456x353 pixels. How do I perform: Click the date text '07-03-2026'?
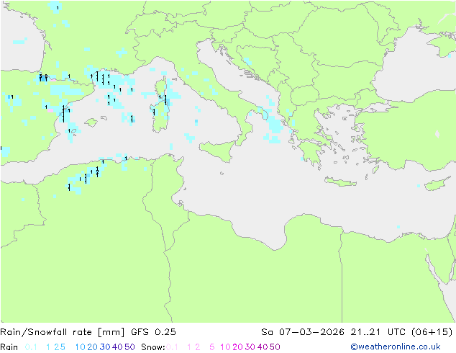311,332
